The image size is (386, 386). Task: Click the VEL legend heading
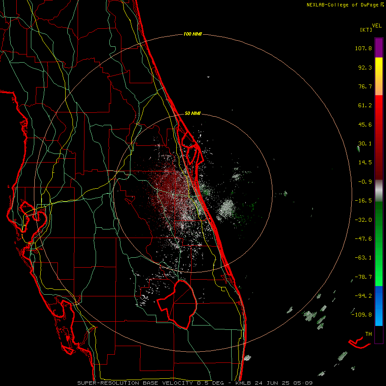click(x=377, y=26)
